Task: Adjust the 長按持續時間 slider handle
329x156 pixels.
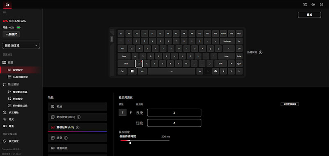Action: point(130,142)
